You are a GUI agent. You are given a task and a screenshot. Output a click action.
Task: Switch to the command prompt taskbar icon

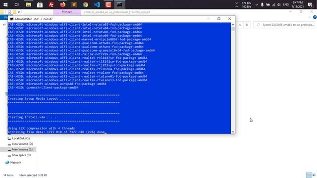[119, 4]
